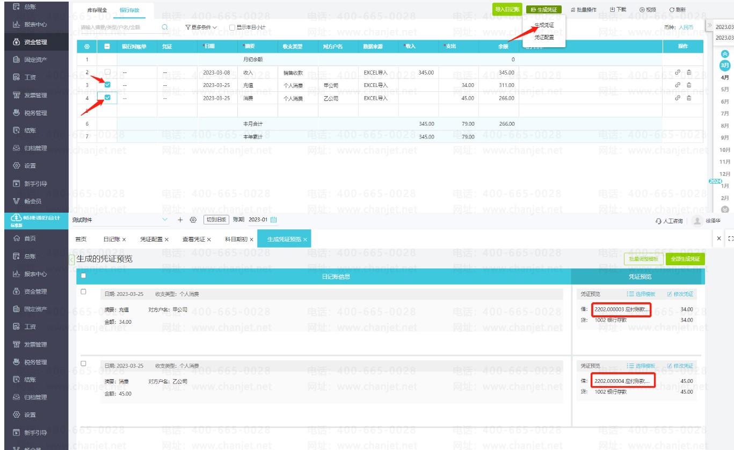
Task: Click the link icon for row 2
Action: point(678,72)
